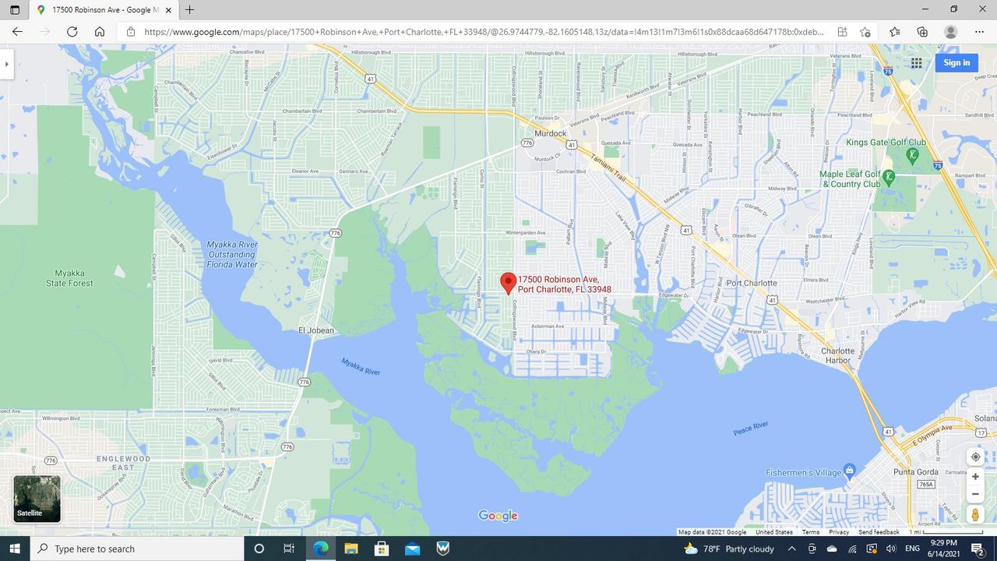Open a new browser tab
Screen dimensions: 997x561
coord(190,10)
